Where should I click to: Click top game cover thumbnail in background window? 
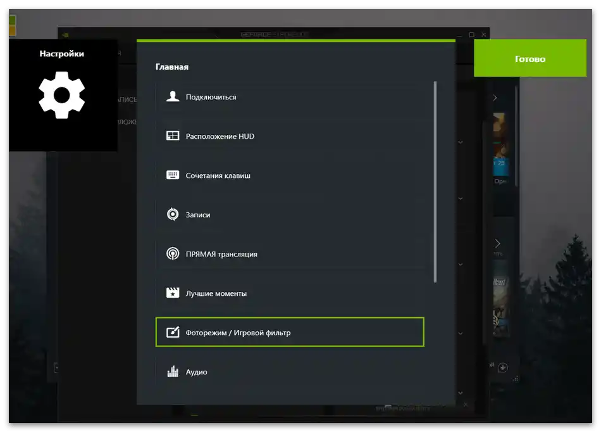click(500, 144)
